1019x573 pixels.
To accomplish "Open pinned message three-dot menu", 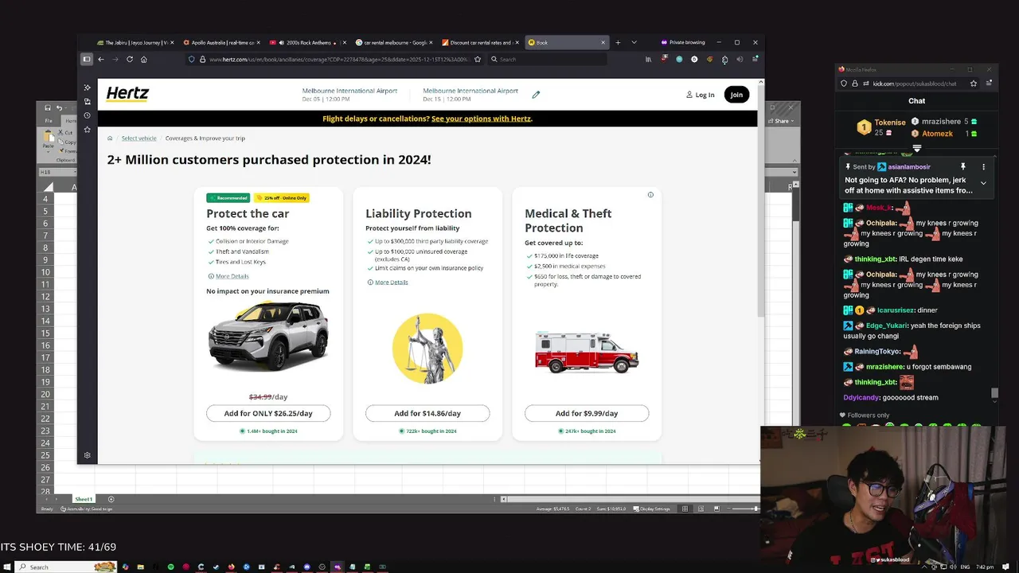I will (983, 167).
